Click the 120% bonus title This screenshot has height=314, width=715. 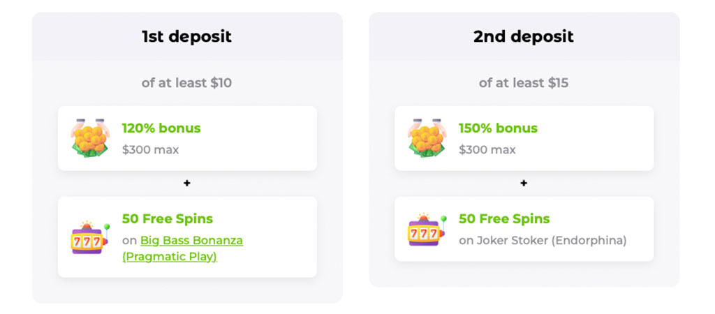tap(161, 128)
